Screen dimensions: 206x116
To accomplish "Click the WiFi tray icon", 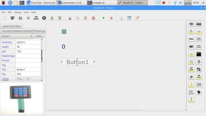I will click(175, 3).
